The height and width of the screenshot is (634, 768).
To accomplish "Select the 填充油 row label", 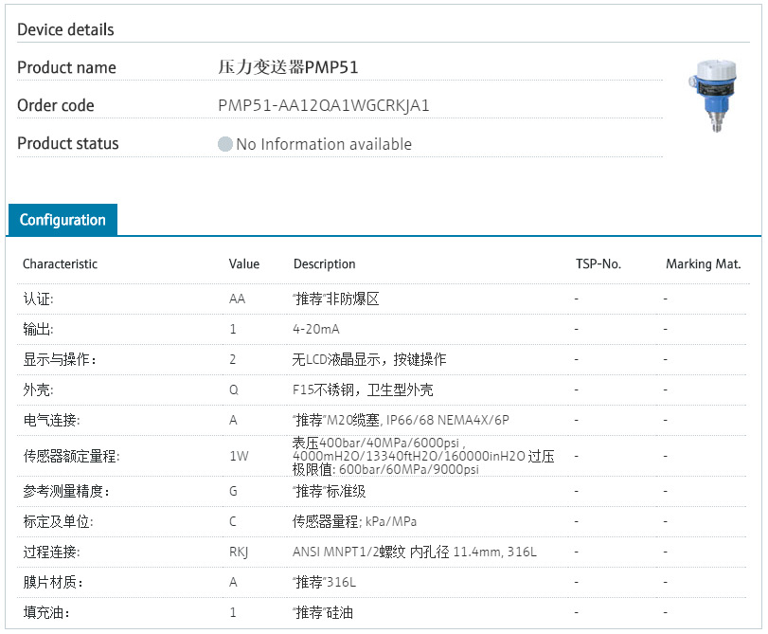I will click(x=46, y=612).
